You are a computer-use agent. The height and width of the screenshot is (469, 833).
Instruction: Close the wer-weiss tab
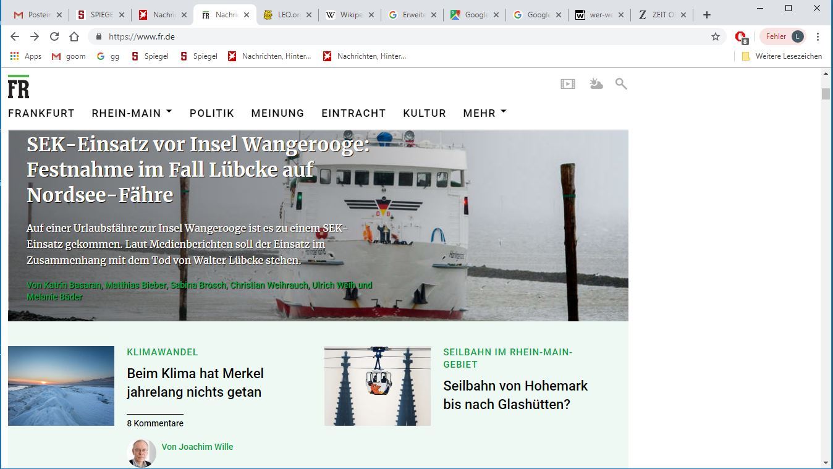621,15
